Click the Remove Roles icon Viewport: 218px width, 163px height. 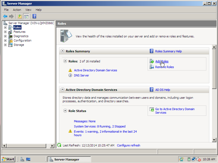152,67
